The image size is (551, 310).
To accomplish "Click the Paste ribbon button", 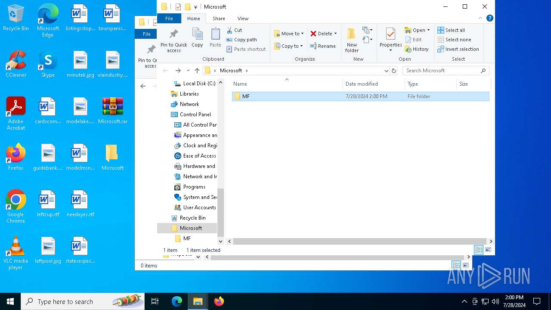I will coord(215,38).
